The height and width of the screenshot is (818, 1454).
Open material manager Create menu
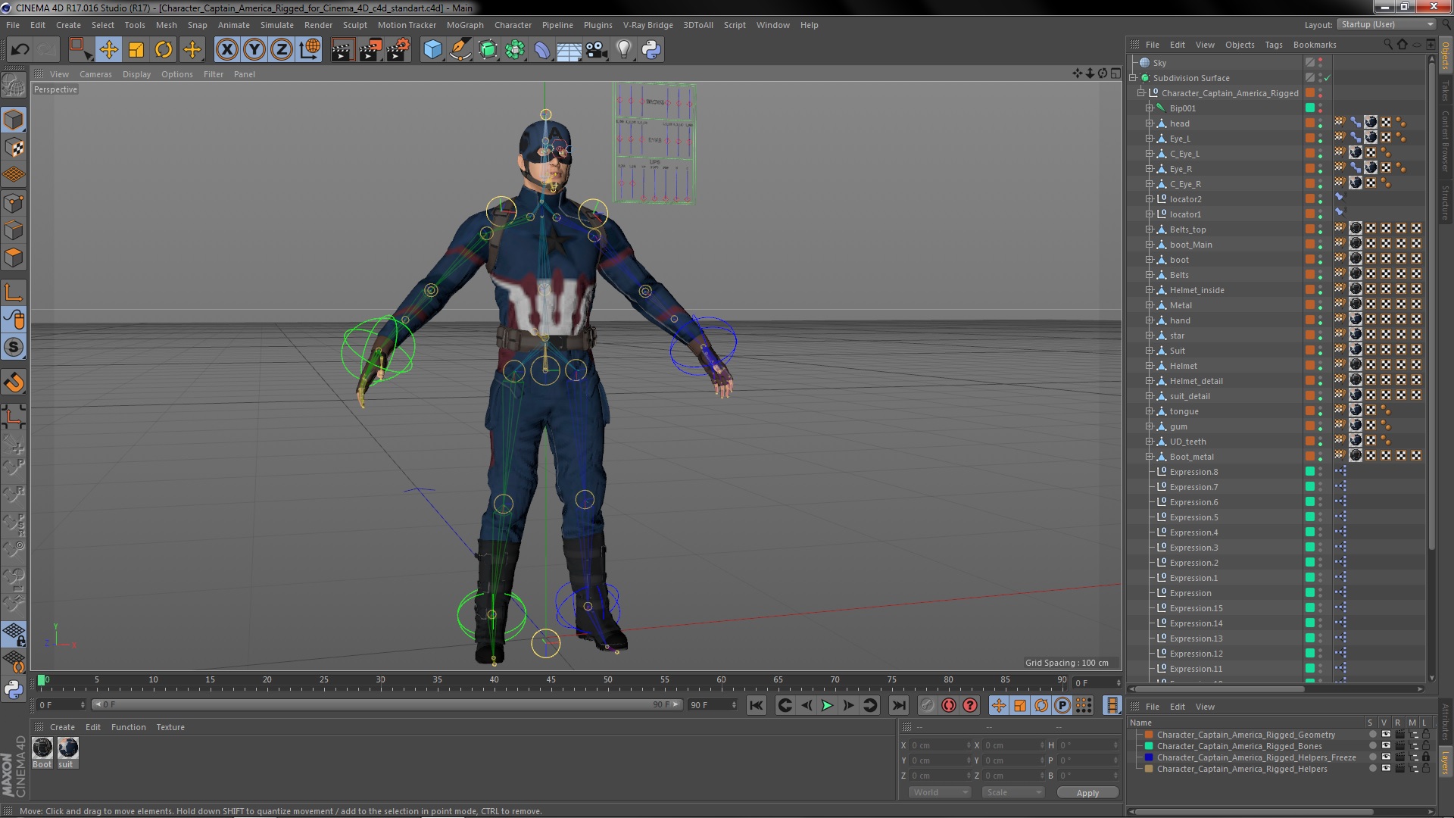(x=62, y=727)
